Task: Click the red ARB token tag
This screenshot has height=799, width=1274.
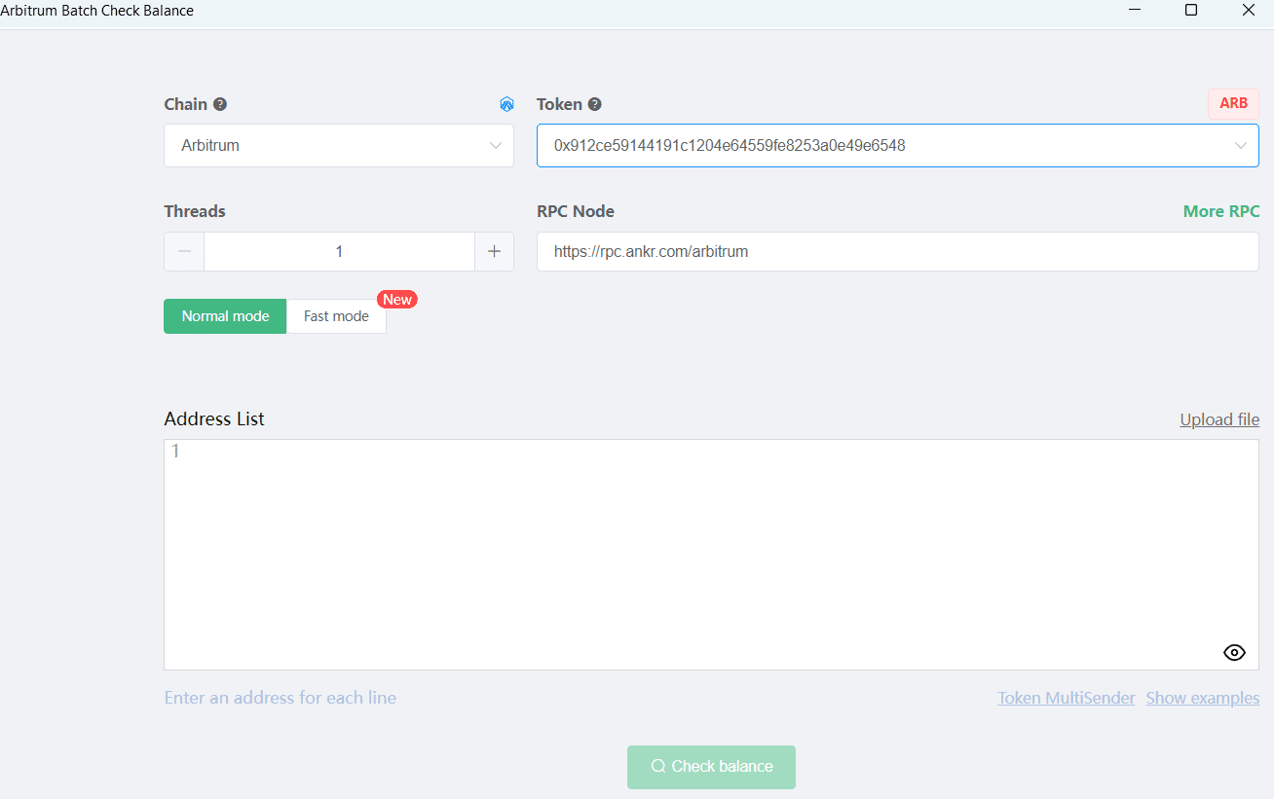Action: click(1233, 104)
